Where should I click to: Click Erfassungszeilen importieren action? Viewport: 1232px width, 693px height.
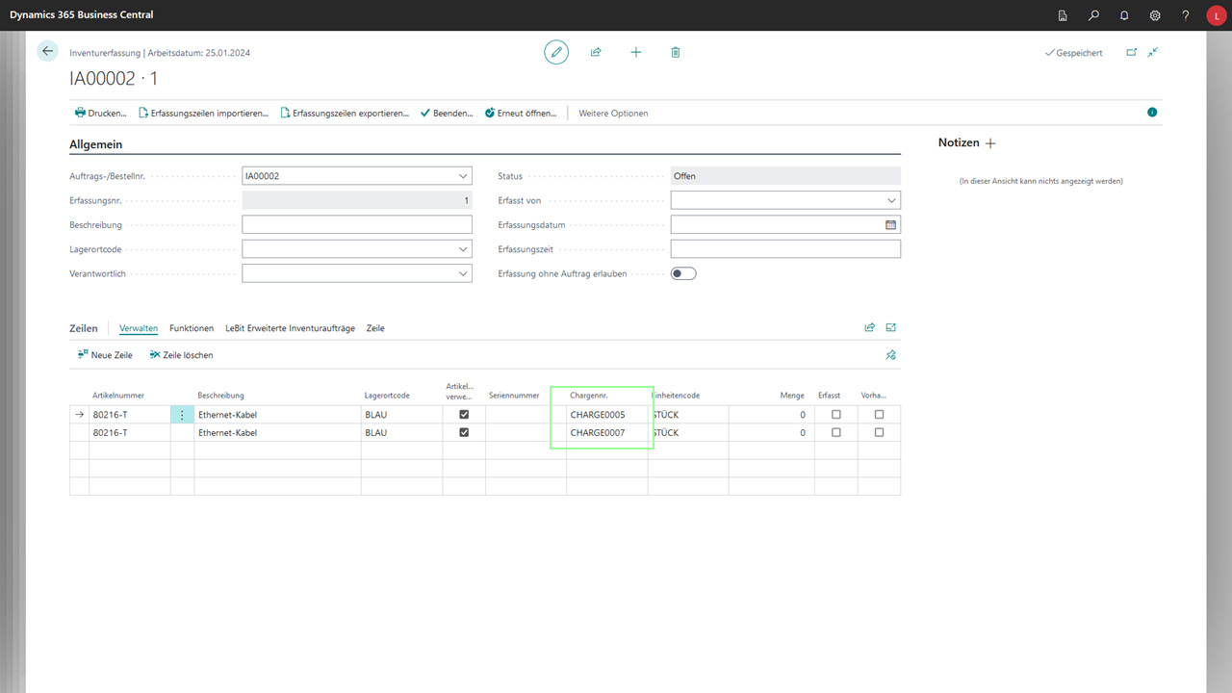click(204, 113)
